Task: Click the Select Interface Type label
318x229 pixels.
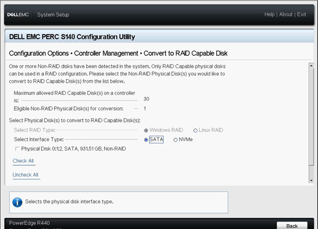Action: pyautogui.click(x=39, y=139)
